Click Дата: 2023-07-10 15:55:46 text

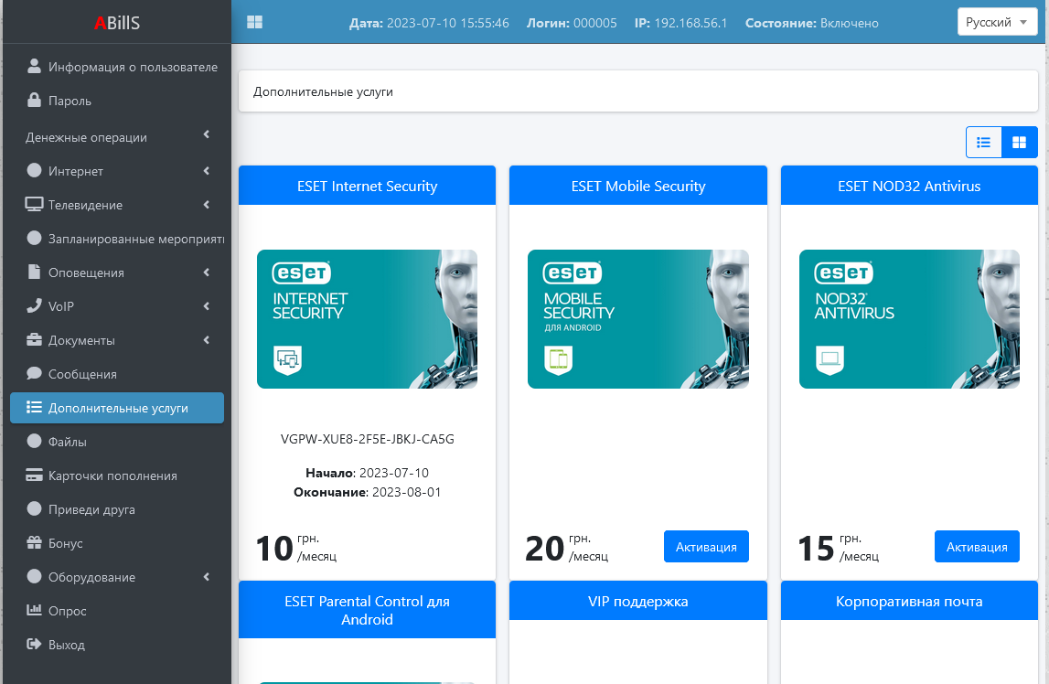coord(429,24)
